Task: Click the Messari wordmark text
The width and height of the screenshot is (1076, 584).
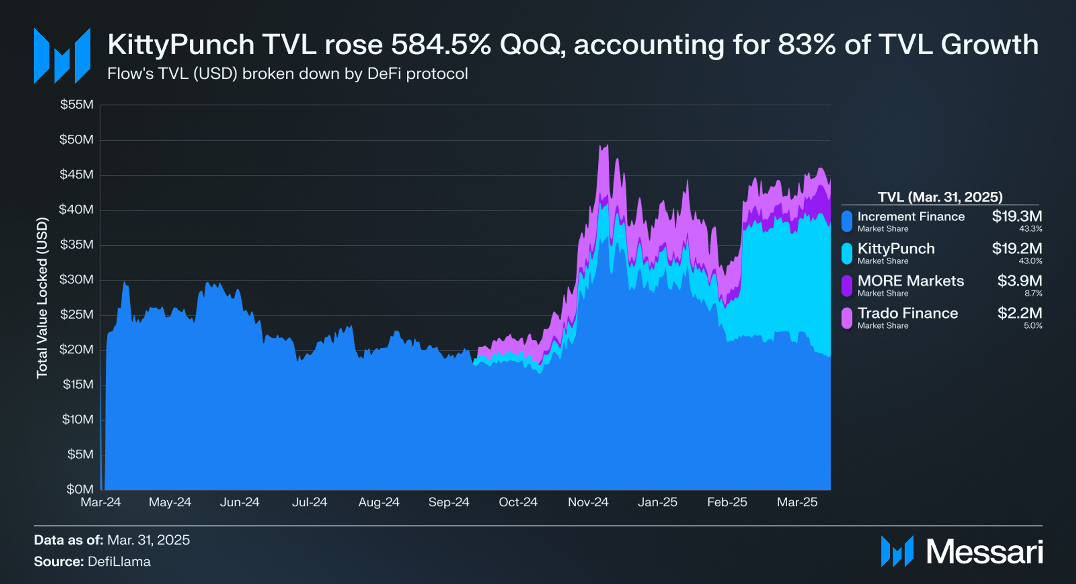Action: pyautogui.click(x=985, y=552)
